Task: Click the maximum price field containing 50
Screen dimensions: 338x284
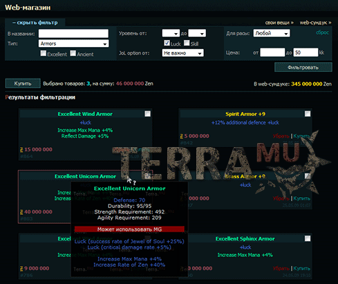Action: 306,53
